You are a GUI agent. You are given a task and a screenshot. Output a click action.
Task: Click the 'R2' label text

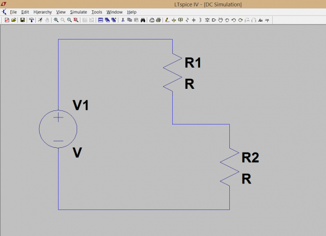coord(250,158)
